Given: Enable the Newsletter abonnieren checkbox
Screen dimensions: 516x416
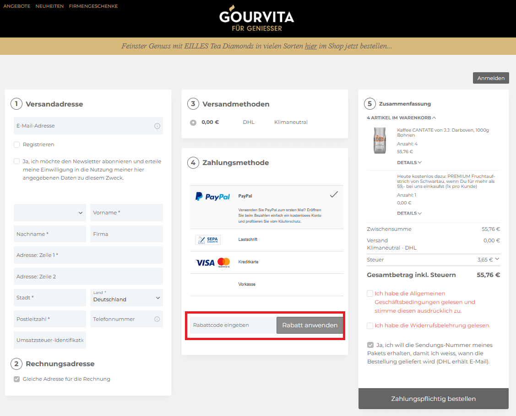Looking at the screenshot, I should (17, 161).
